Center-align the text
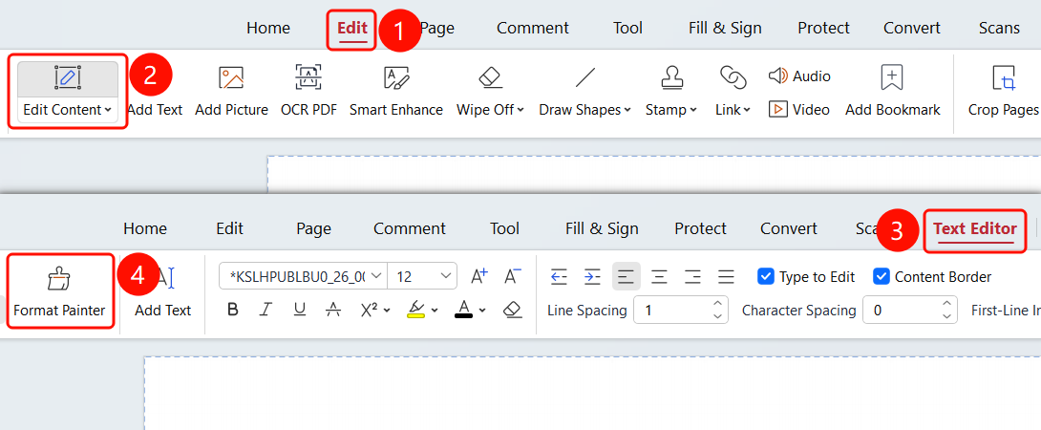 (659, 276)
